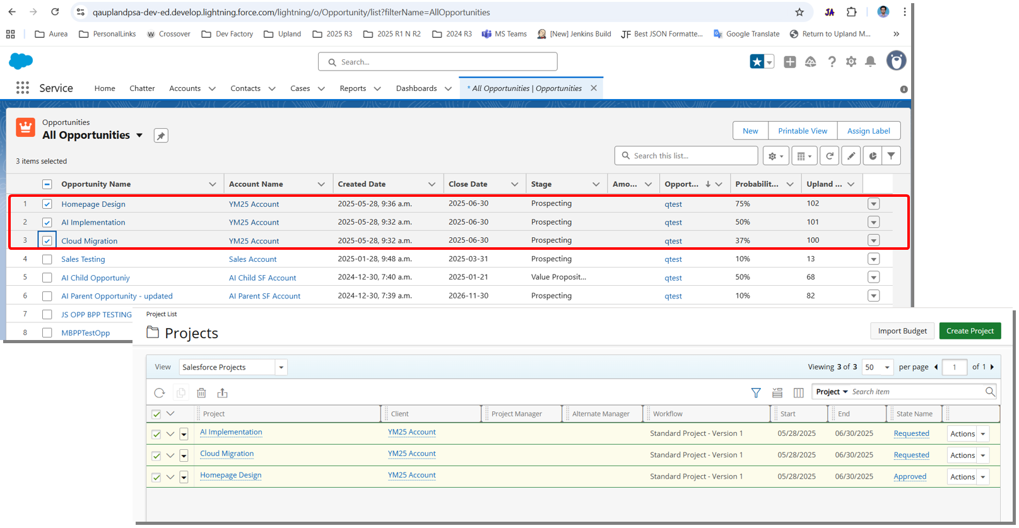Go to the Home tab
Viewport: 1019px width, 528px height.
(x=105, y=88)
